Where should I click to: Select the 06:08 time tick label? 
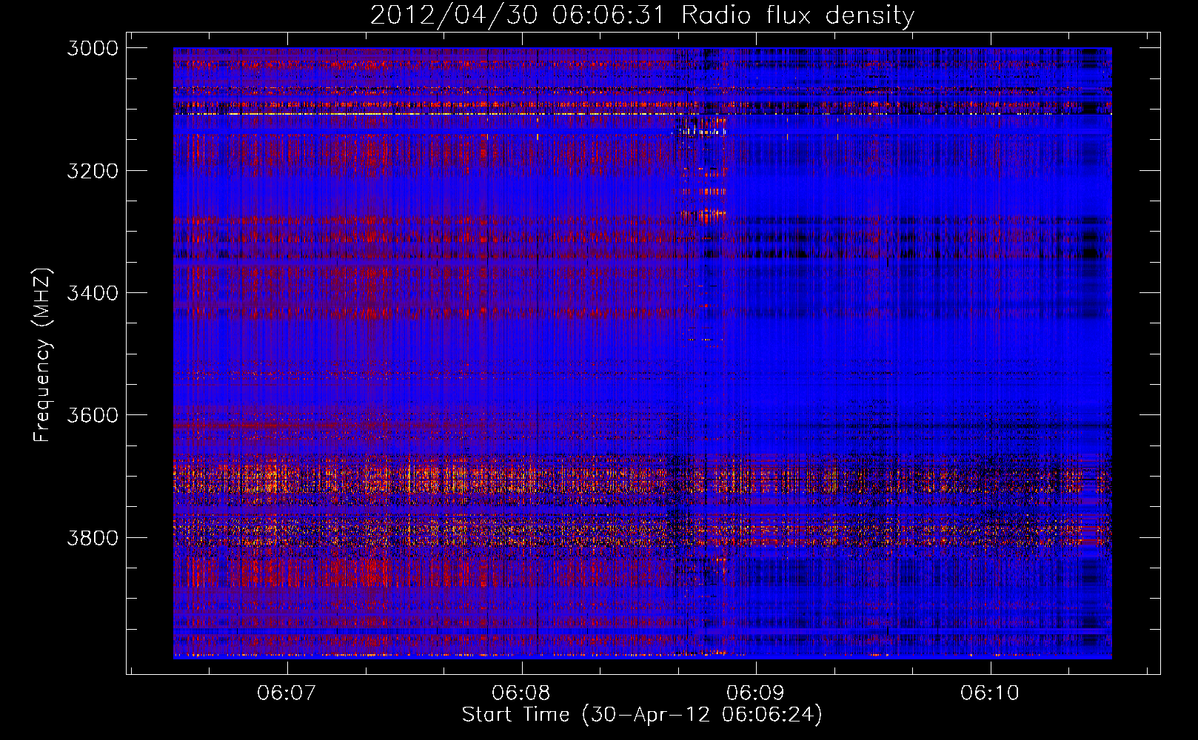[521, 693]
